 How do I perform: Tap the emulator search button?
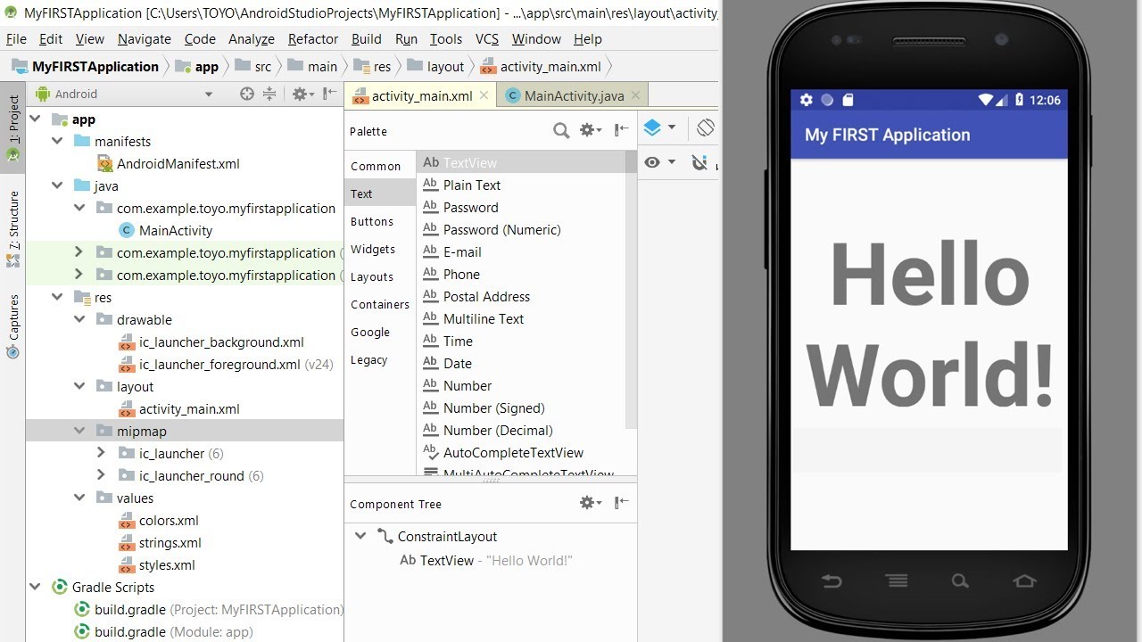960,581
